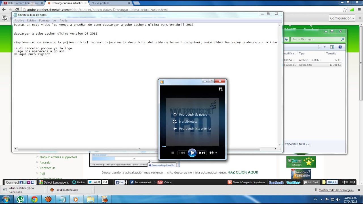Screen dimensions: 363x204
Task: Click Chrome back arrow button
Action: (x=4, y=10)
